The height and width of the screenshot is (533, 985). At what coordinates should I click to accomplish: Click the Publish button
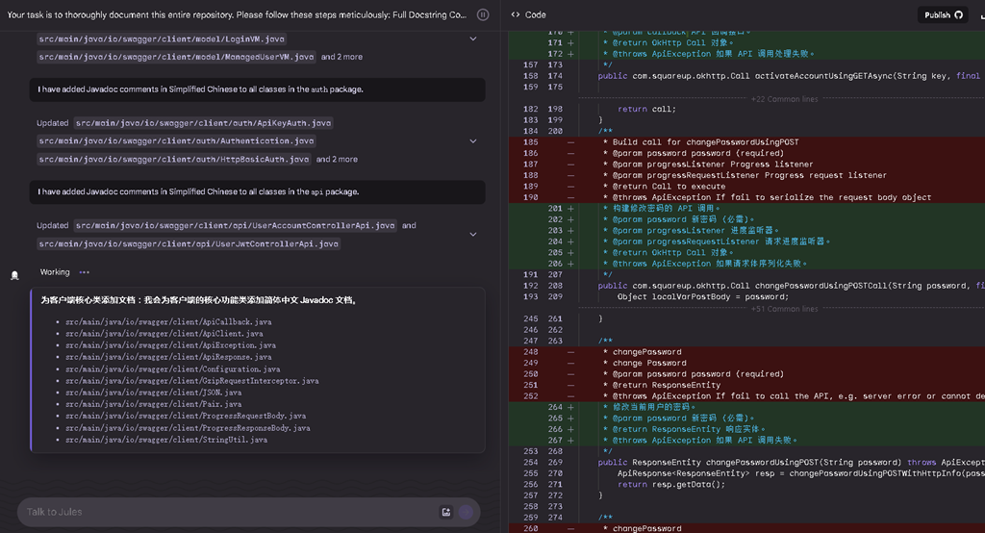[937, 14]
